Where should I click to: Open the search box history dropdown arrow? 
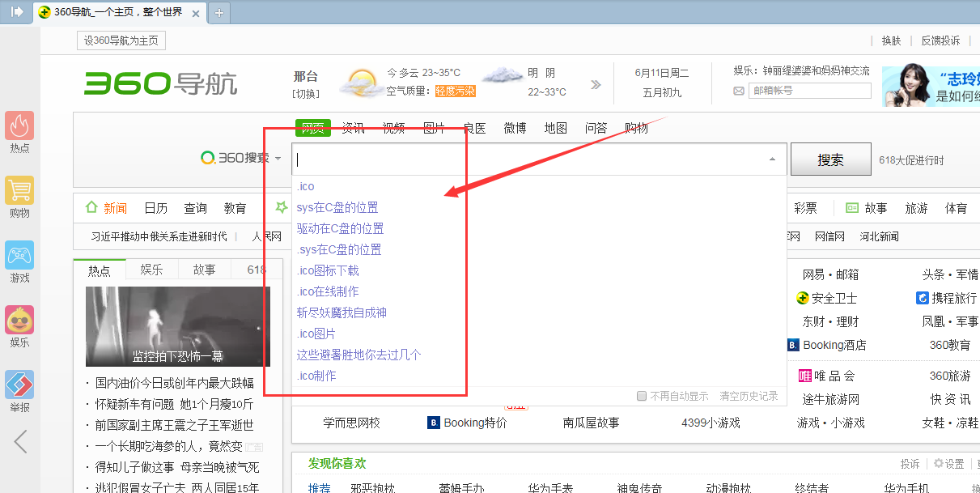772,159
